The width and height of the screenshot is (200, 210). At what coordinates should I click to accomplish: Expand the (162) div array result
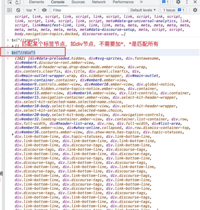click(x=13, y=134)
